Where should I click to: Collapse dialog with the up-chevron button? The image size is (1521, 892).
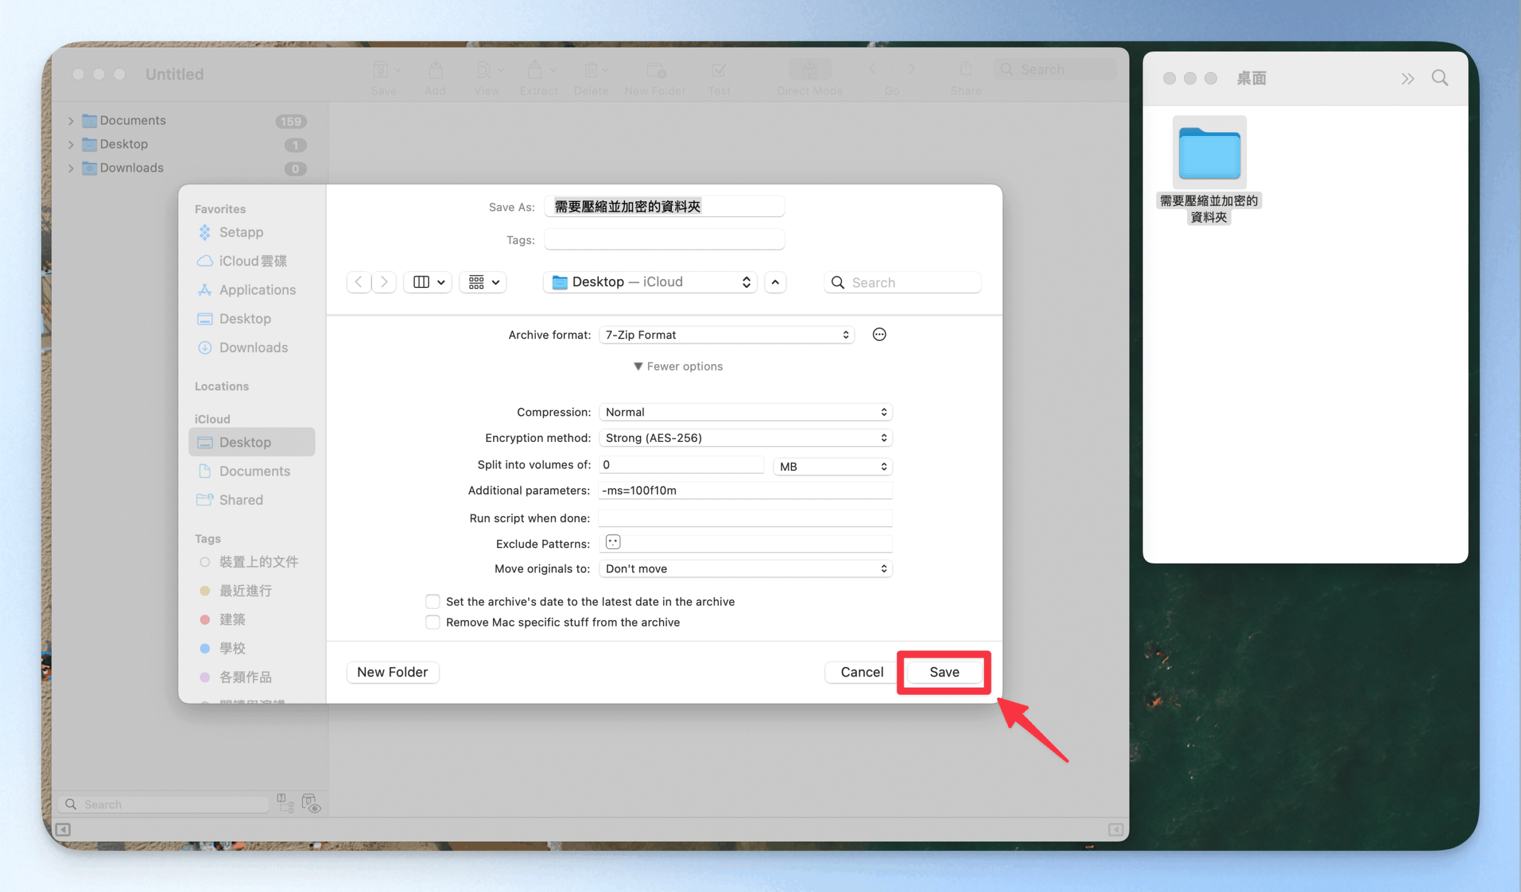point(775,282)
